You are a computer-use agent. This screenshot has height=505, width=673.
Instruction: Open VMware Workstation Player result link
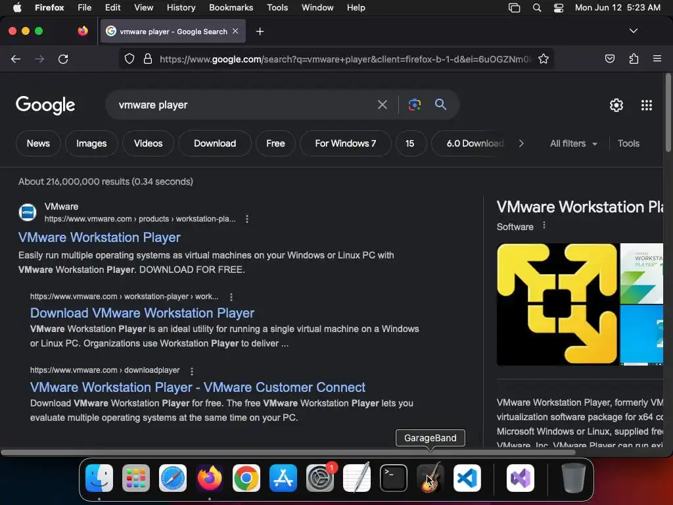click(99, 237)
